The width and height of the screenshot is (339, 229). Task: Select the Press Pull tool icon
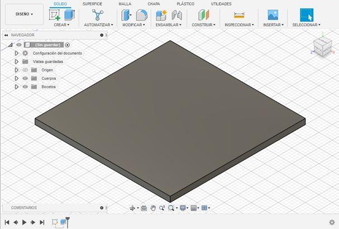(126, 15)
